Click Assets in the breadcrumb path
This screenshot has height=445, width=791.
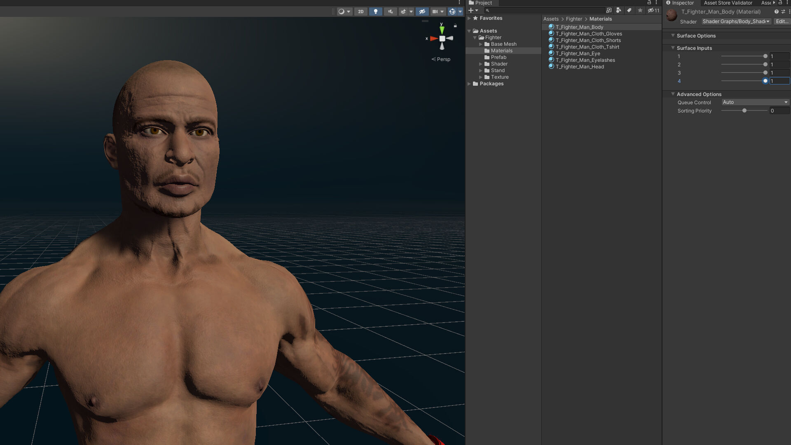pos(551,19)
